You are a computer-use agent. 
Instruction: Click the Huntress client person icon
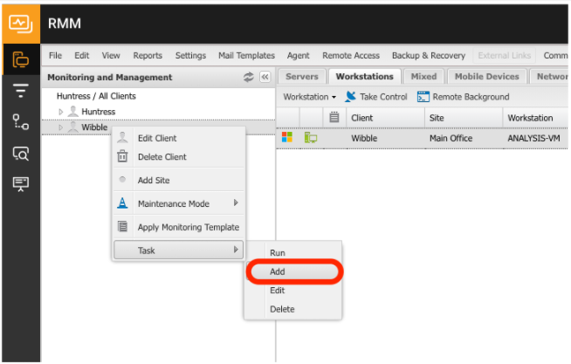pyautogui.click(x=73, y=112)
